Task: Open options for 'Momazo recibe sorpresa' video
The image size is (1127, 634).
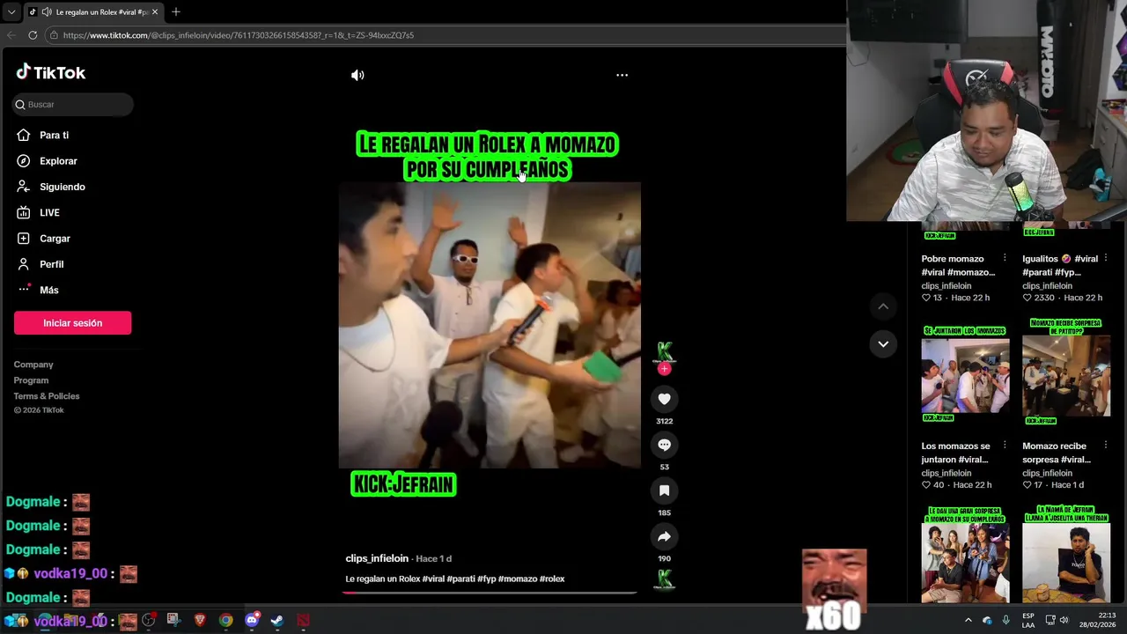Action: [1106, 446]
